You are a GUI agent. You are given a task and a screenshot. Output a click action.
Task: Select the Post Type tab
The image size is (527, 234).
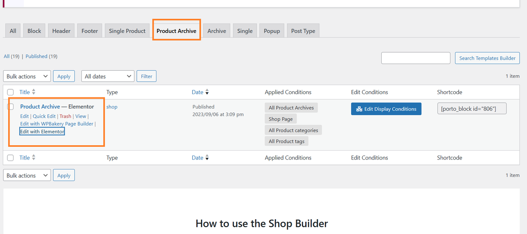pyautogui.click(x=303, y=31)
